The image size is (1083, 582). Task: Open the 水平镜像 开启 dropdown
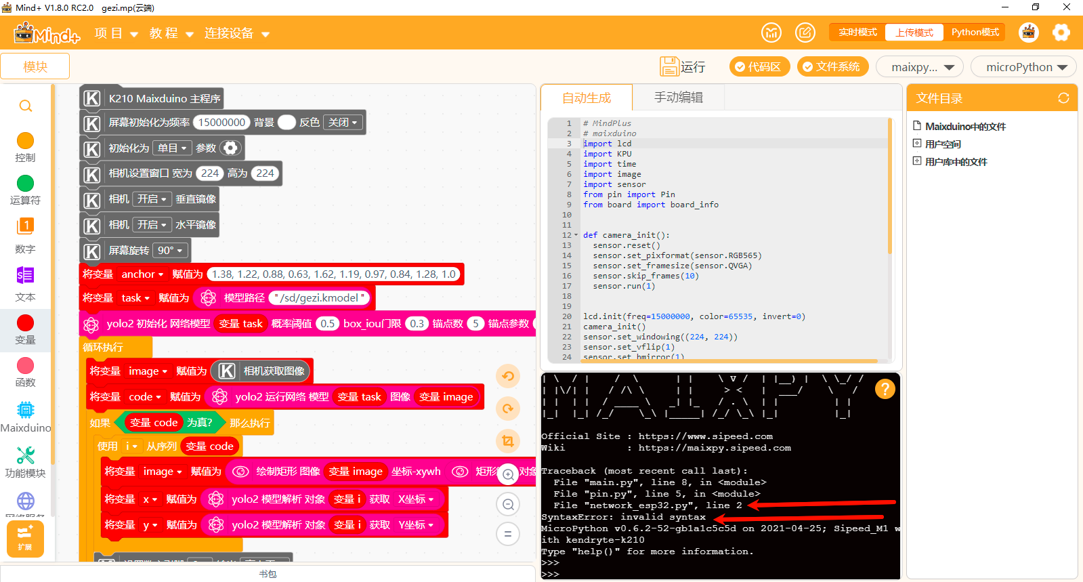coord(152,225)
